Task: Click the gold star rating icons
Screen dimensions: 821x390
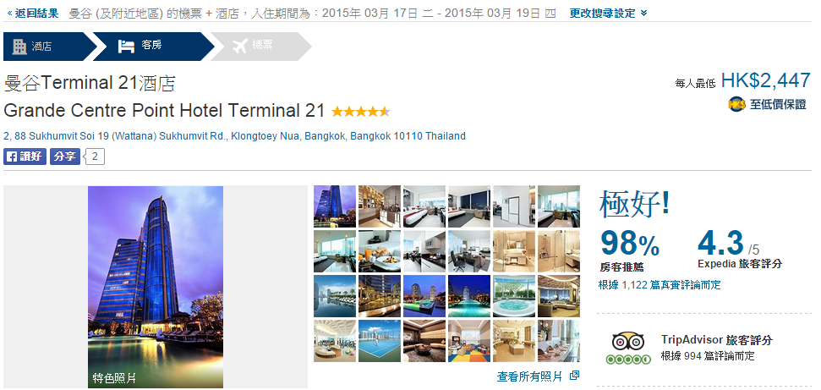Action: (361, 112)
